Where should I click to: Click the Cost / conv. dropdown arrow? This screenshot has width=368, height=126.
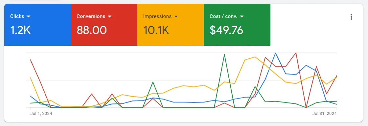pos(242,17)
